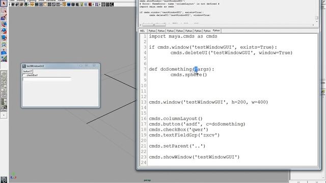Activate the Scale tool in toolbox

pos(4,38)
